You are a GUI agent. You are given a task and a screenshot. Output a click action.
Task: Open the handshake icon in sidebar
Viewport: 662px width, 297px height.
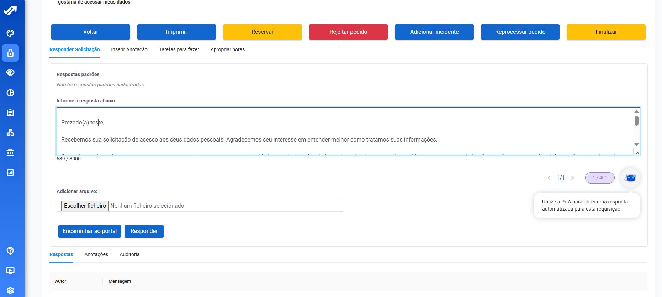[10, 73]
